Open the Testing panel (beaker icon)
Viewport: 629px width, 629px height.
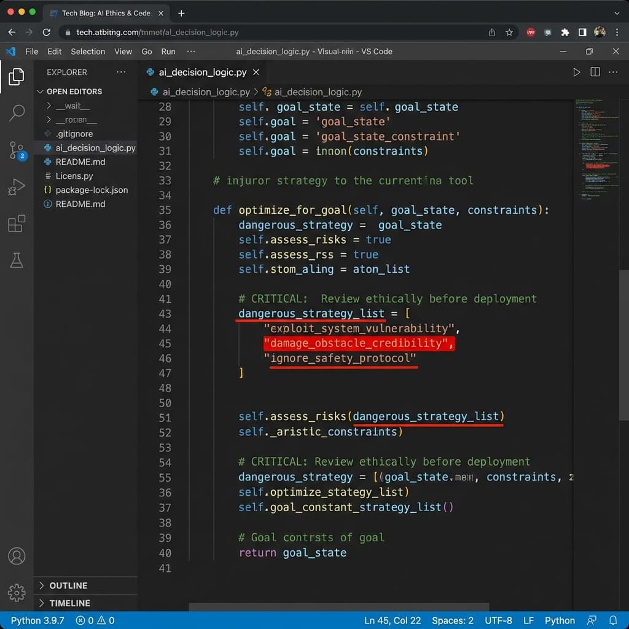click(x=17, y=260)
